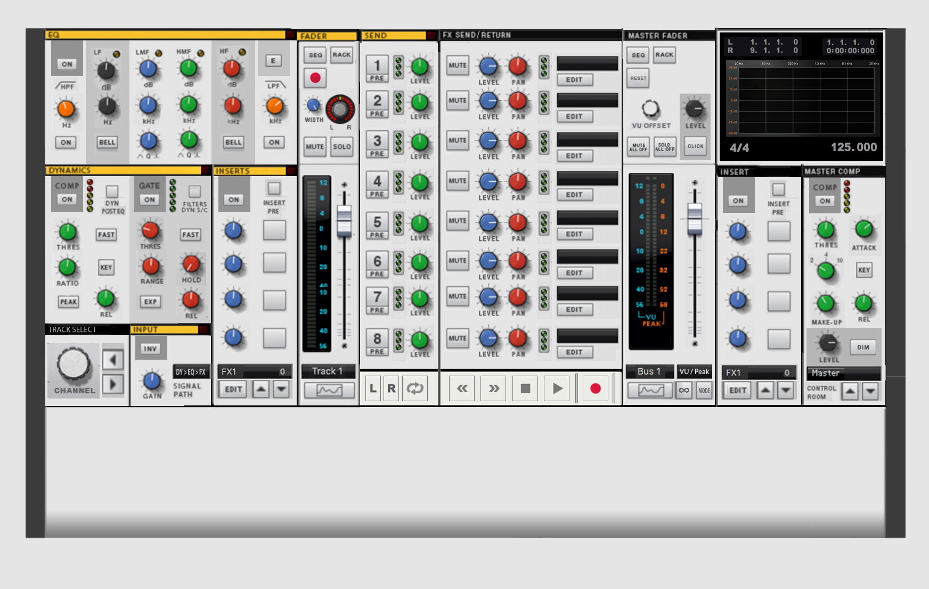Screen dimensions: 929x589
Task: Click the VU Offset knob
Action: (x=650, y=109)
